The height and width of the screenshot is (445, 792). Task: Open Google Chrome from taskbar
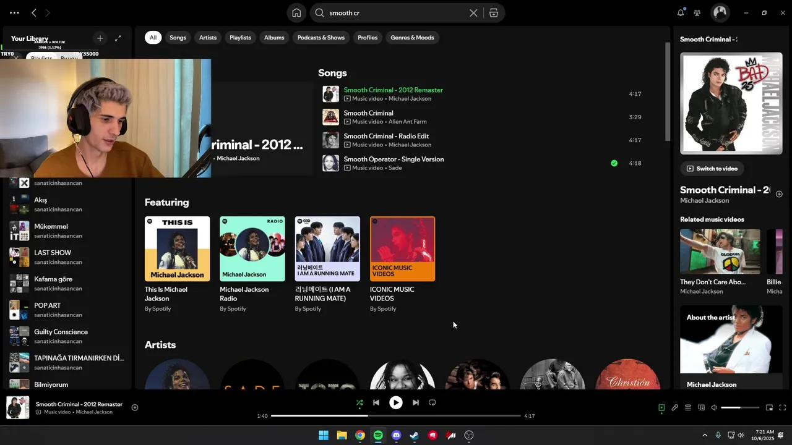(x=359, y=435)
